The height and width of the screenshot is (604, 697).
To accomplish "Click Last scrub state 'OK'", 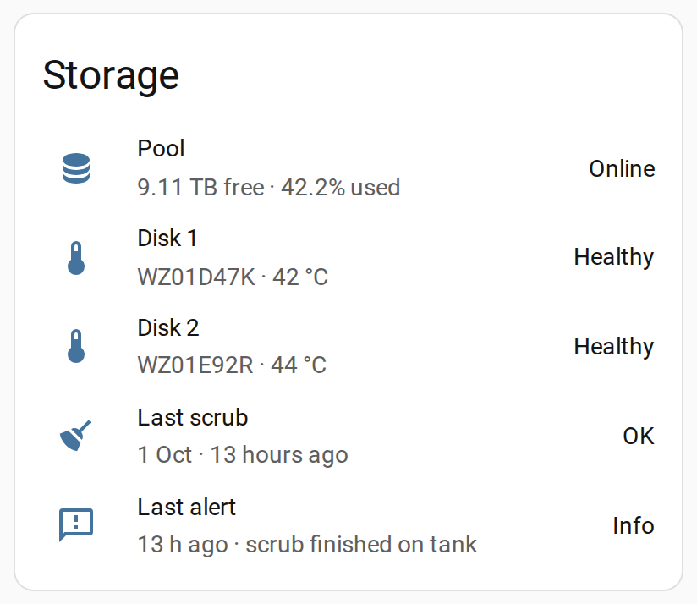I will (639, 437).
